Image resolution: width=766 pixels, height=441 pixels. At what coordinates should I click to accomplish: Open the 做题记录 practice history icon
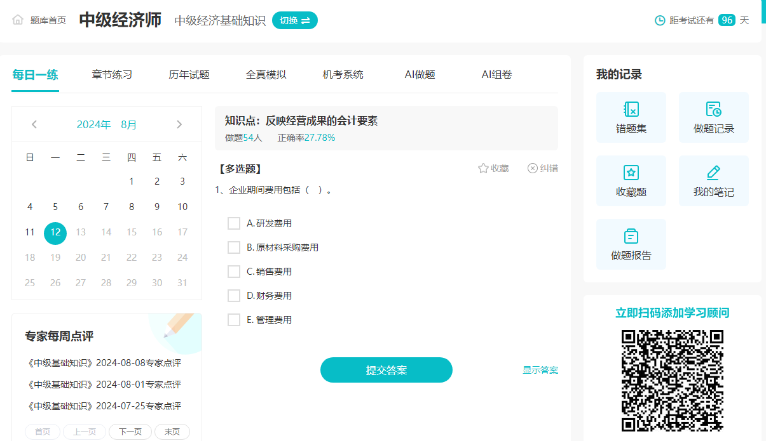(713, 110)
